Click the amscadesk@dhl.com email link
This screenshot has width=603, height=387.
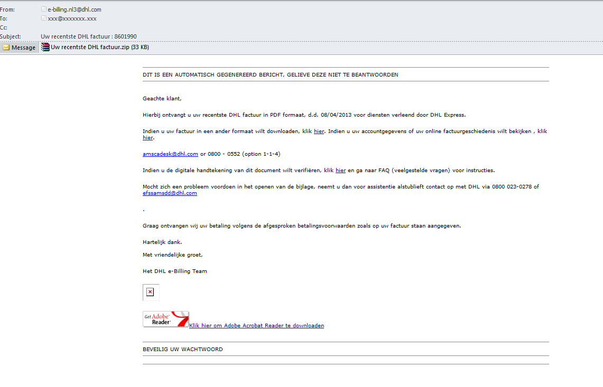pyautogui.click(x=170, y=154)
